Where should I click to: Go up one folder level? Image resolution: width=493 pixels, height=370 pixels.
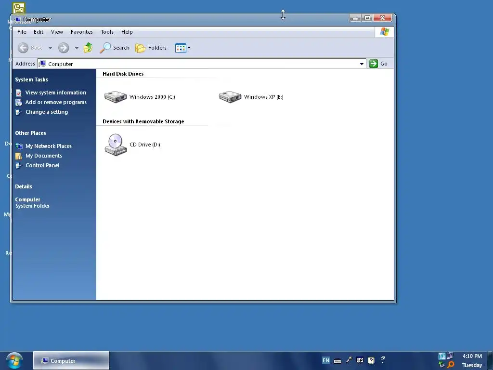[x=88, y=48]
